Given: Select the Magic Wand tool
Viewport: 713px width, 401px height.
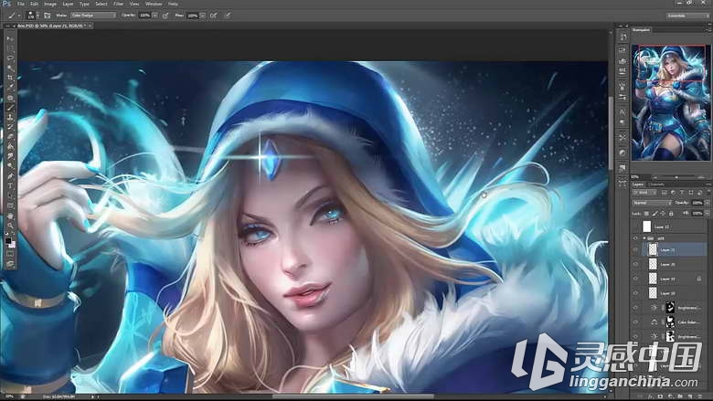Looking at the screenshot, I should pos(10,69).
